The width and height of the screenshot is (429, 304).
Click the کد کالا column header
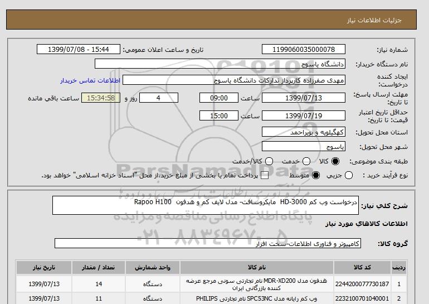pyautogui.click(x=362, y=268)
